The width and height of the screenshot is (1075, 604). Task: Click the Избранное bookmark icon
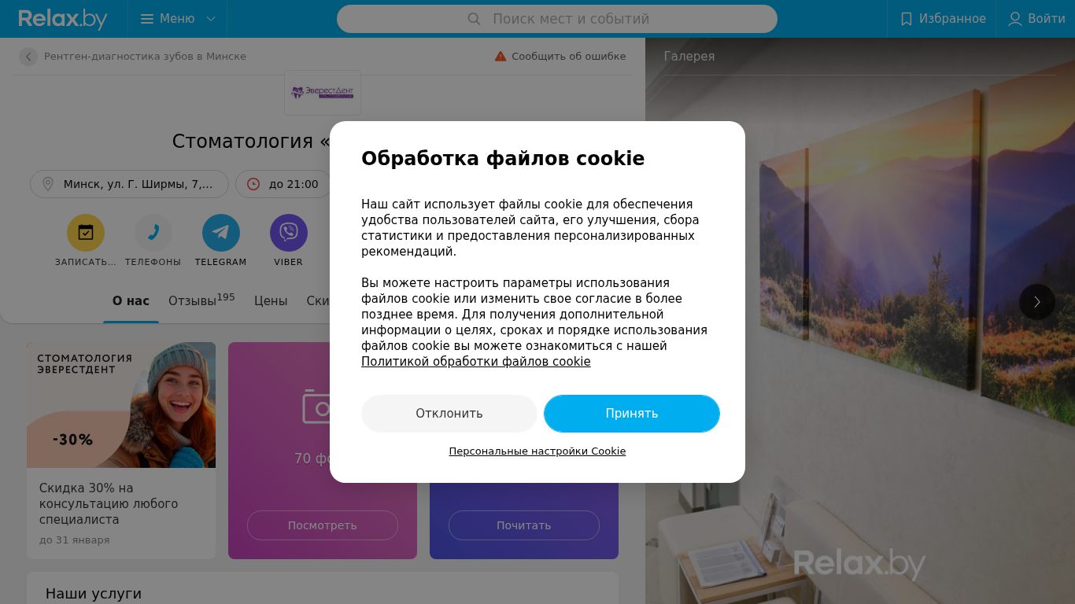(907, 19)
